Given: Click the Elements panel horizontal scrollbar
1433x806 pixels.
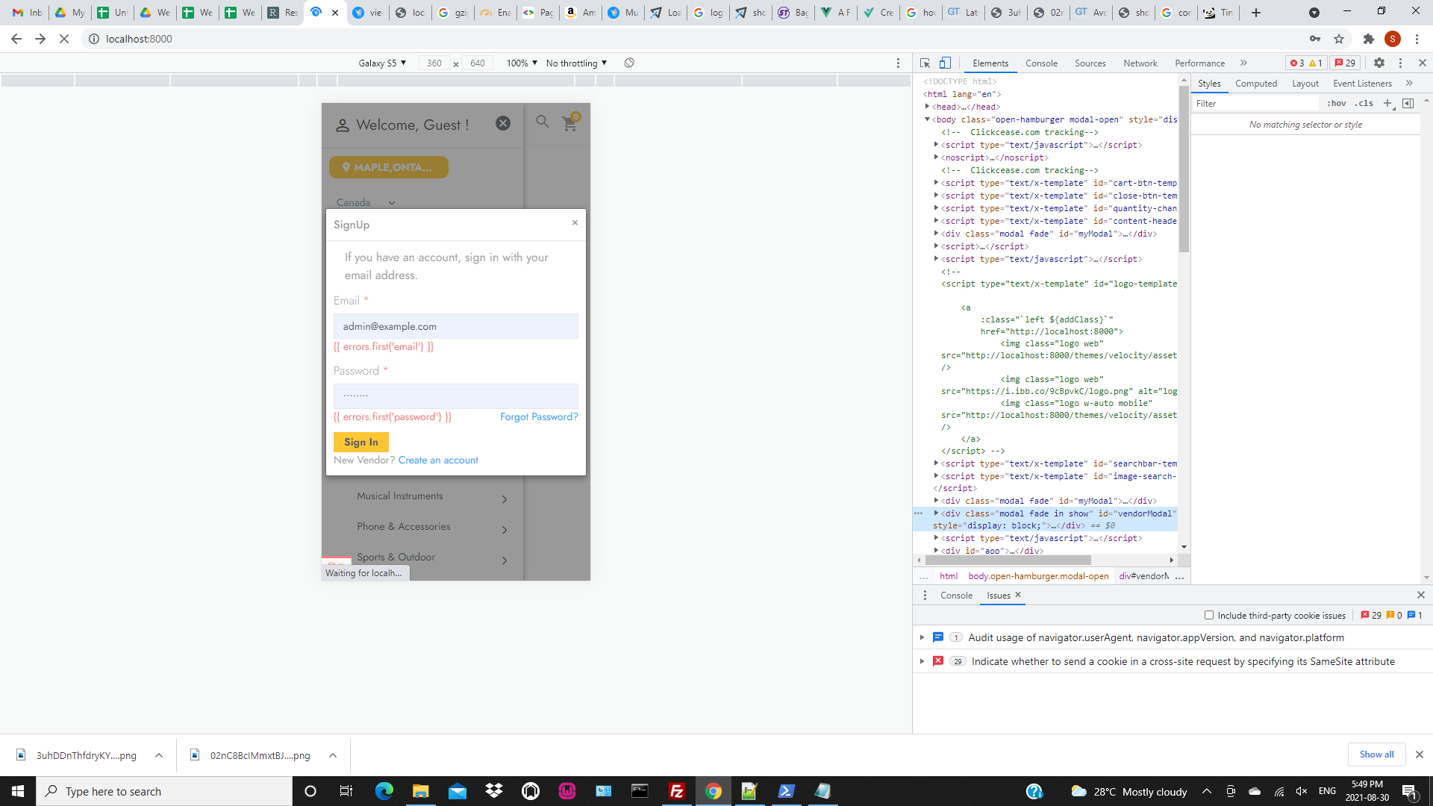Looking at the screenshot, I should click(x=1008, y=560).
